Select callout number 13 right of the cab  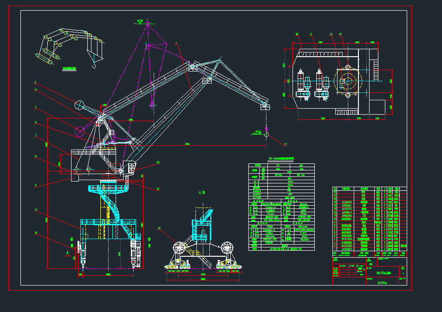coord(158,162)
